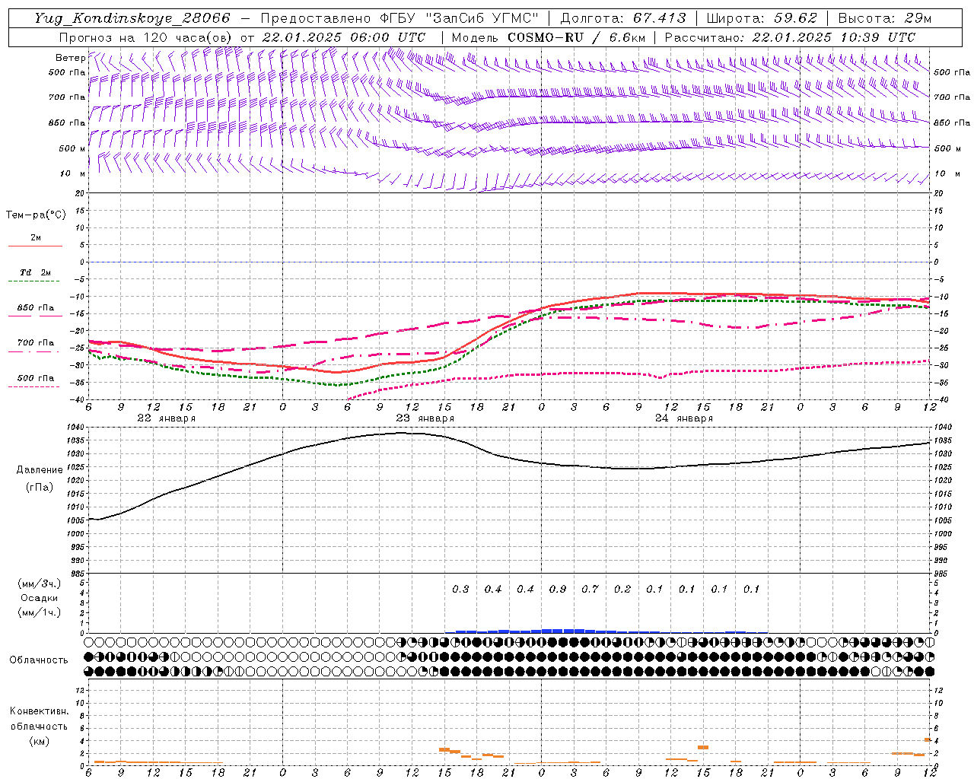Click the "Конвективн." convective cloud label

click(39, 711)
